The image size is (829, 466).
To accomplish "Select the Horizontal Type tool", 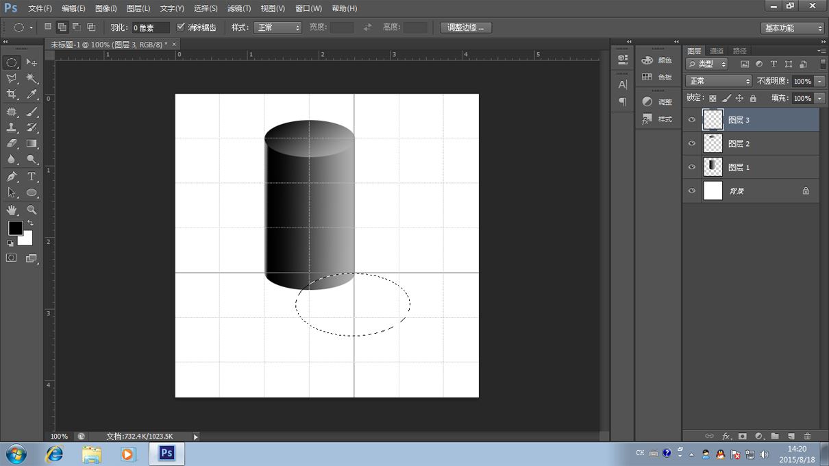I will pyautogui.click(x=32, y=177).
